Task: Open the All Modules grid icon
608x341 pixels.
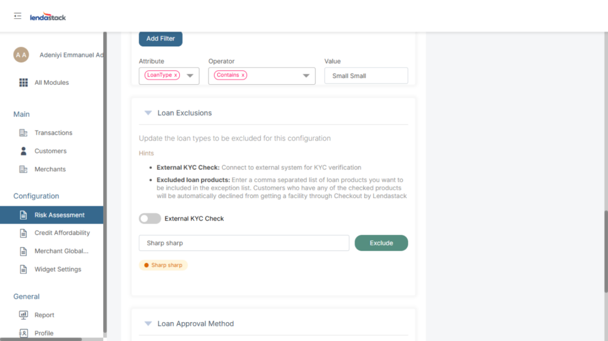Action: tap(24, 82)
